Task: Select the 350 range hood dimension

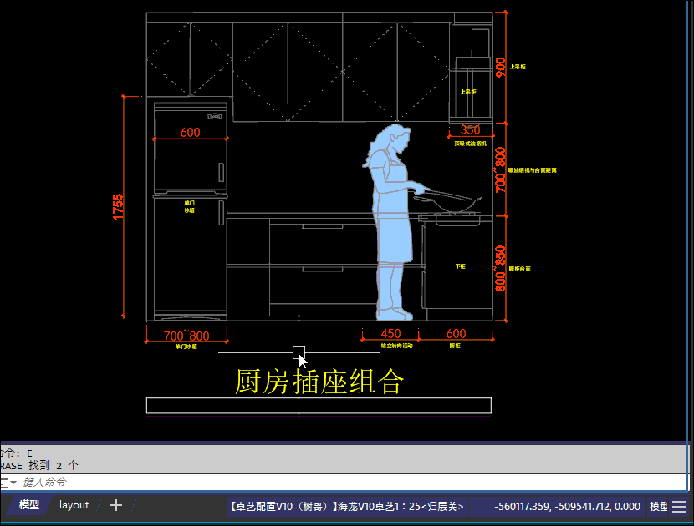Action: [471, 129]
